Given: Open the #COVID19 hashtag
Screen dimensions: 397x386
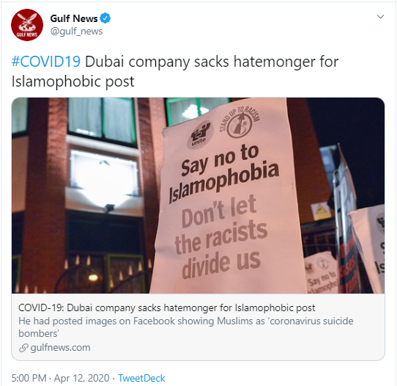Looking at the screenshot, I should (x=46, y=62).
